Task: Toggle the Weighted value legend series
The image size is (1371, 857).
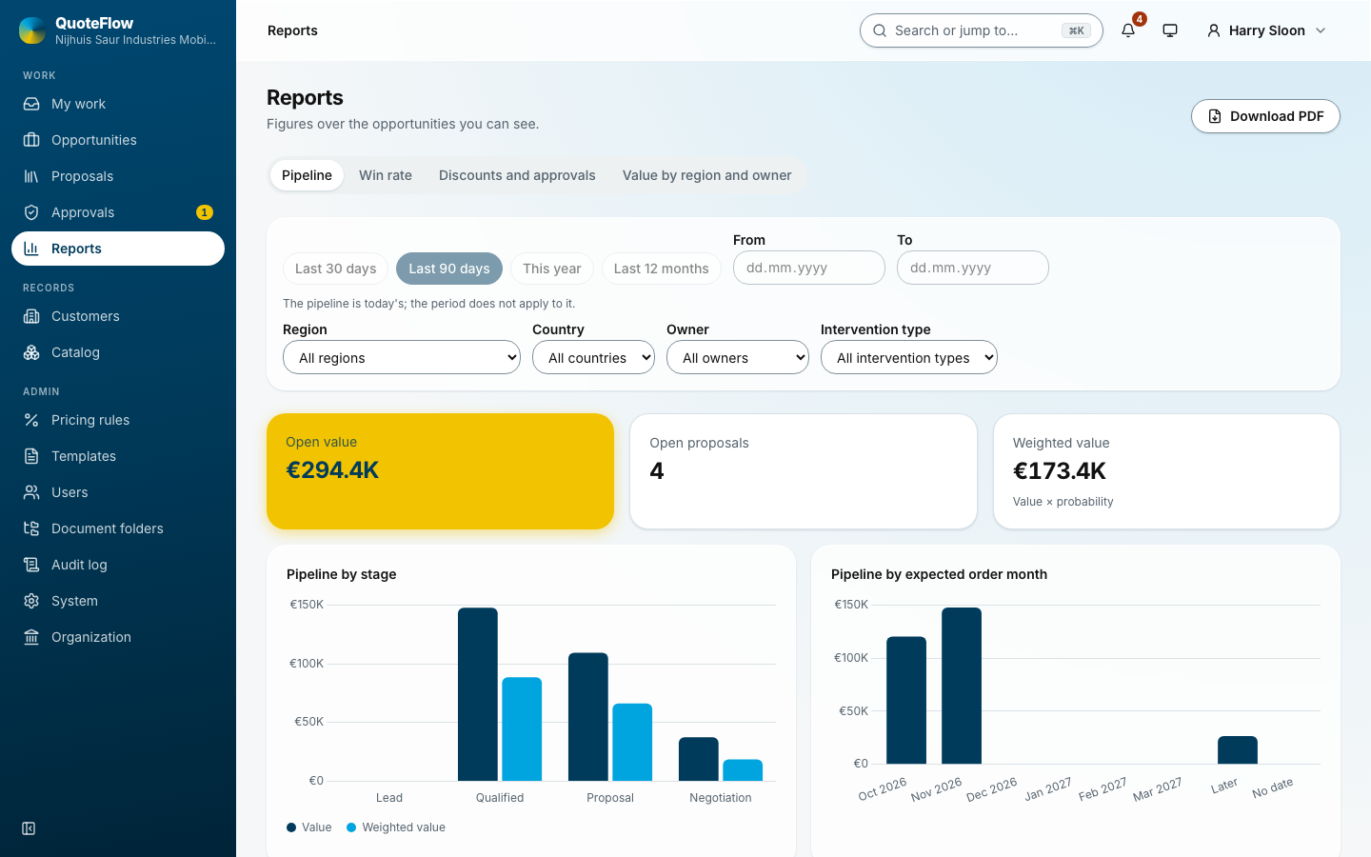Action: coord(396,827)
